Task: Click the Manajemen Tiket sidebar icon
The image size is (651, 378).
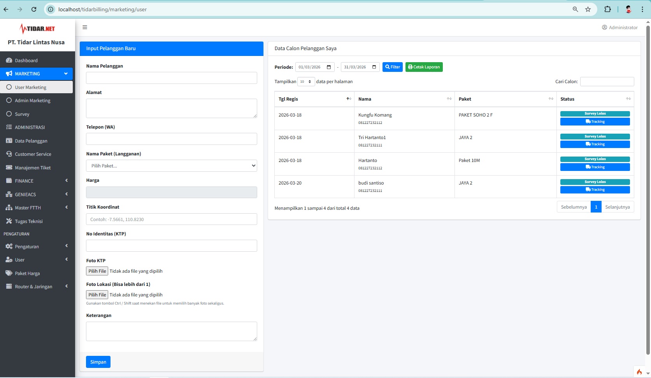Action: (9, 167)
